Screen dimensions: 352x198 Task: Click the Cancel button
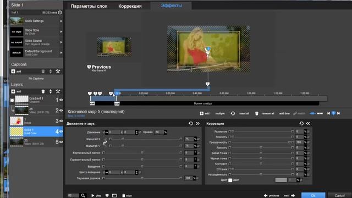pyautogui.click(x=339, y=195)
